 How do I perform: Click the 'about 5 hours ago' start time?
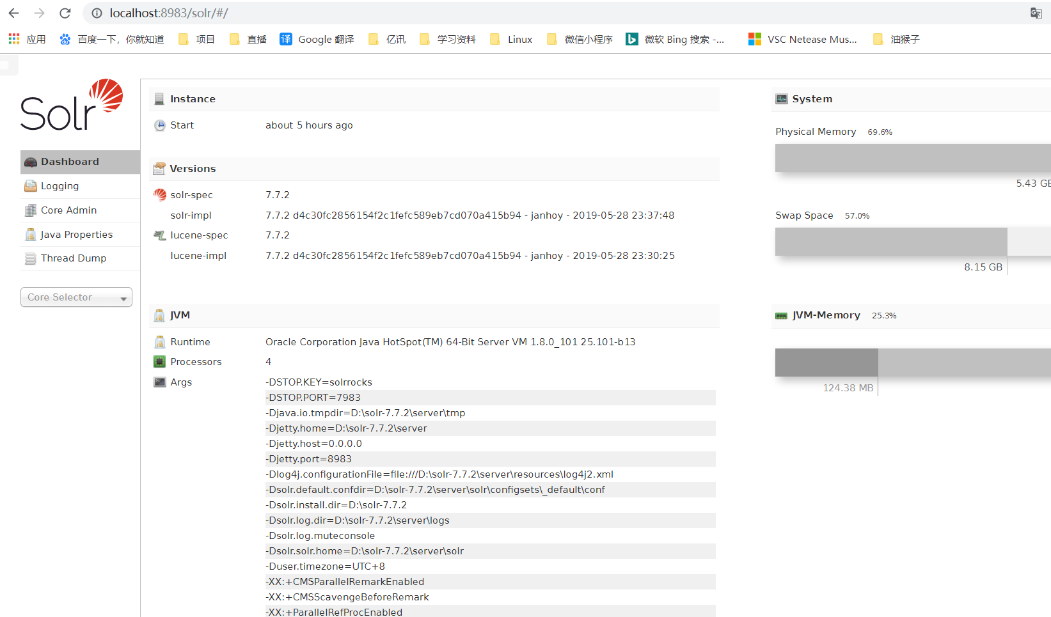tap(309, 125)
